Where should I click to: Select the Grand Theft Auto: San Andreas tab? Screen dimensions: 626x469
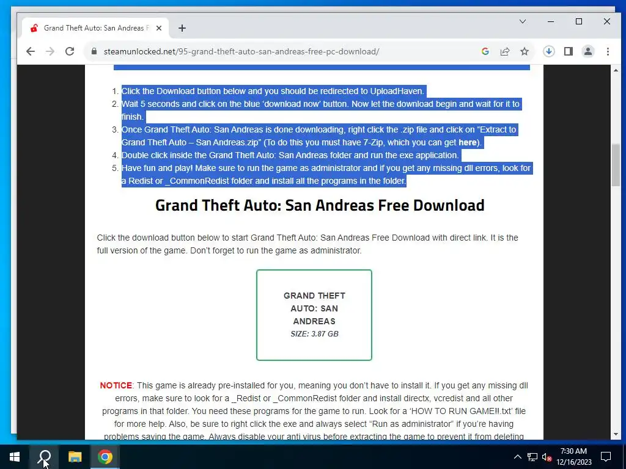(96, 28)
